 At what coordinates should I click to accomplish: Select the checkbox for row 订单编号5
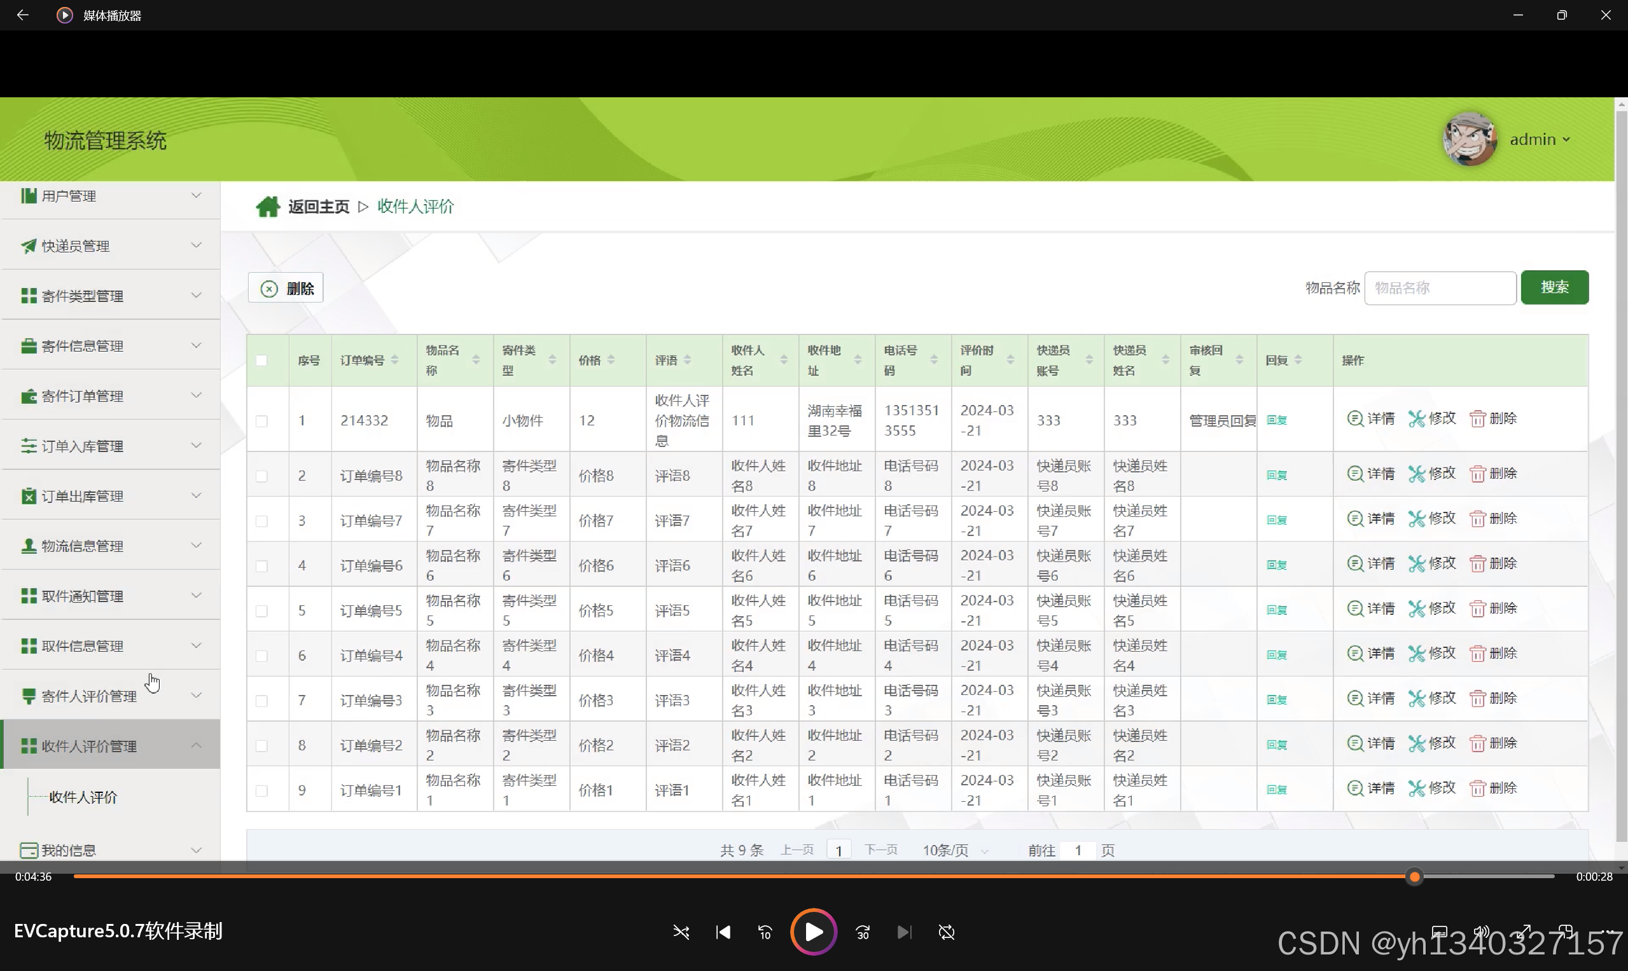pos(262,610)
